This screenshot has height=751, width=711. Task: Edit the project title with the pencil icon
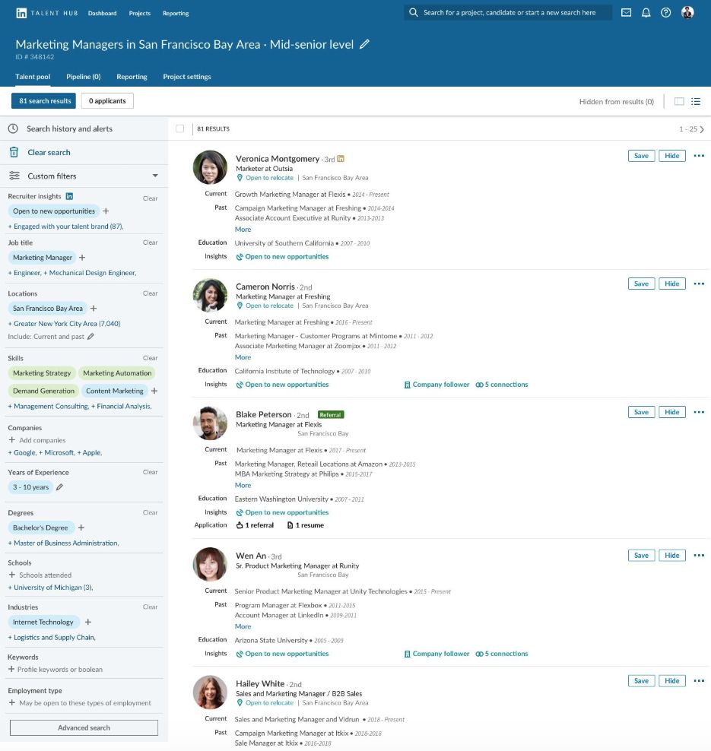(x=364, y=45)
